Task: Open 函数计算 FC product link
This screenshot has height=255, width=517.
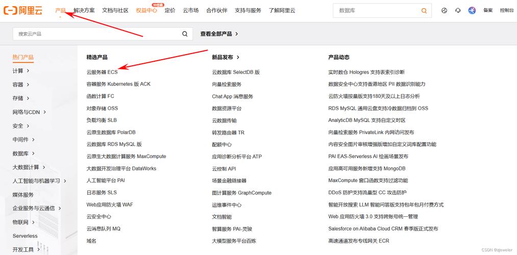Action: click(x=100, y=96)
